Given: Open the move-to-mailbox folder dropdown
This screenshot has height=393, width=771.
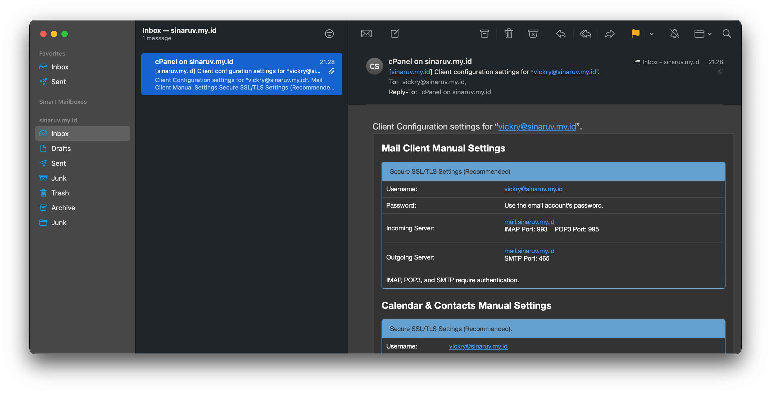Looking at the screenshot, I should (x=702, y=34).
